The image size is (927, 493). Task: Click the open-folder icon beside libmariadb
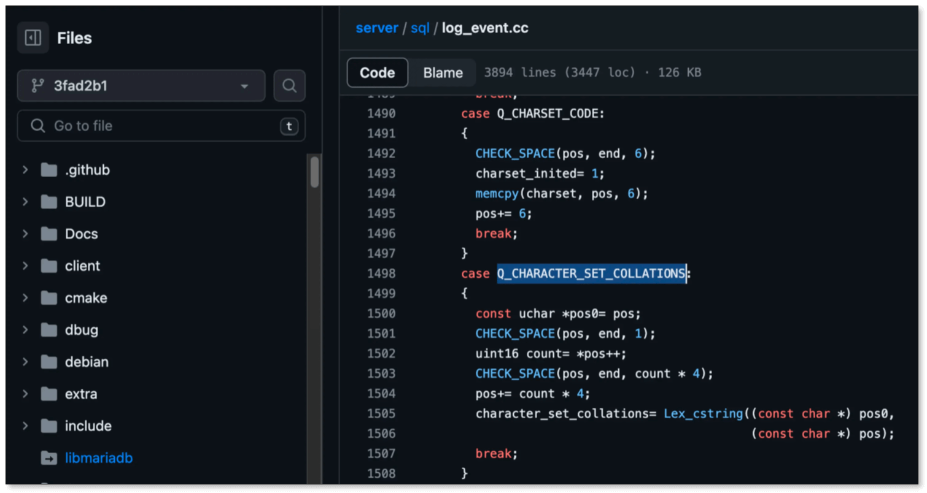pyautogui.click(x=48, y=457)
